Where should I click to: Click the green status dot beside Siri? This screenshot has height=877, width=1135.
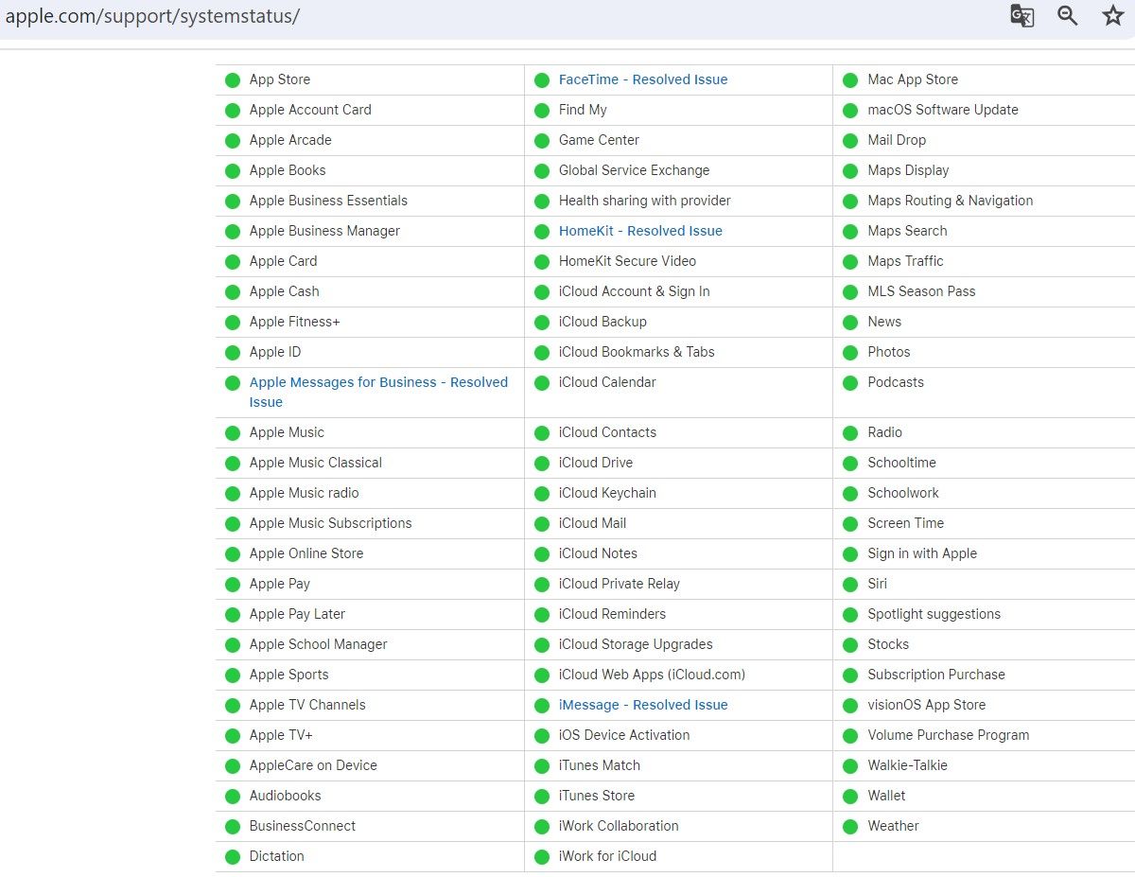[850, 585]
